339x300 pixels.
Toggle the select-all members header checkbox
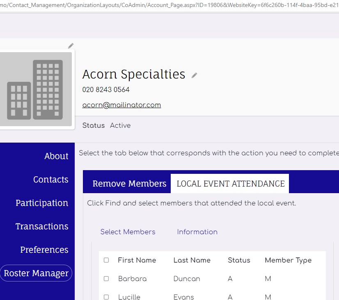click(x=106, y=260)
